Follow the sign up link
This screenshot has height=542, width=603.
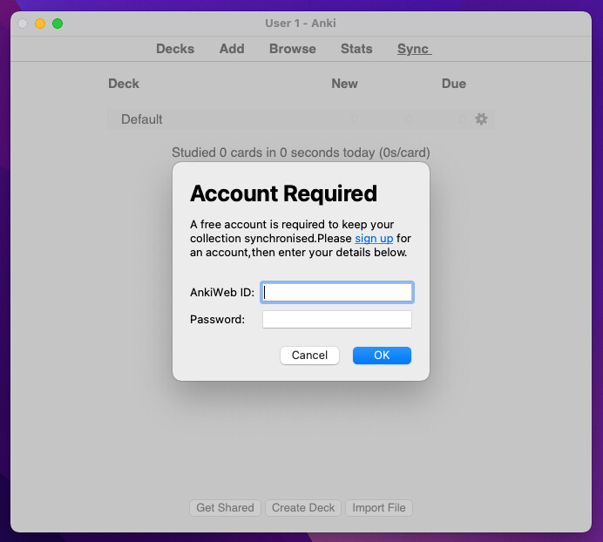tap(374, 238)
